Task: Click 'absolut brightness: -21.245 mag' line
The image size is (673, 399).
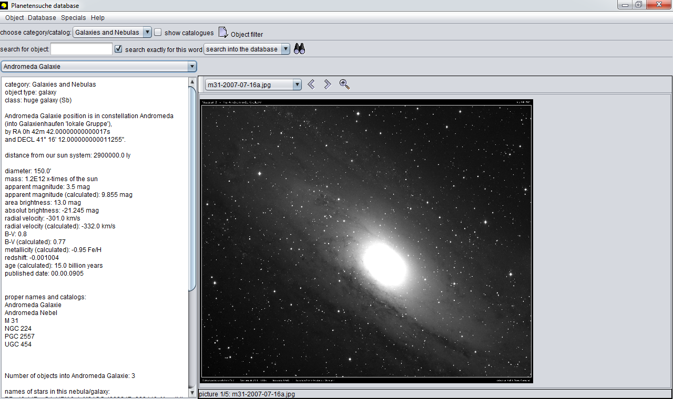Action: [52, 211]
